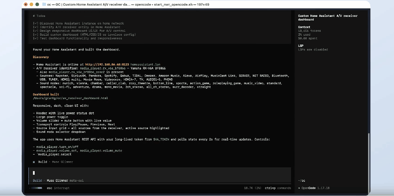The height and width of the screenshot is (196, 394).
Task: Click the 'media_player.turn_on/off' line
Action: [x=57, y=147]
